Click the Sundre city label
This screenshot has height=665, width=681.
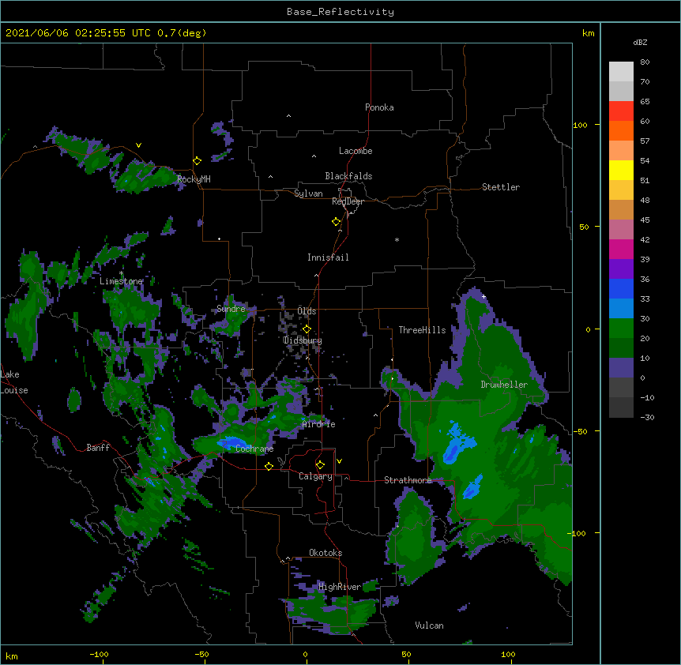pos(231,309)
